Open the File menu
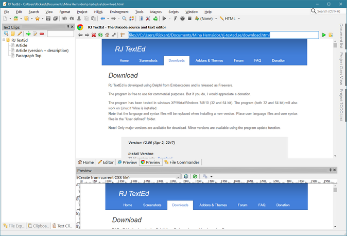The width and height of the screenshot is (347, 236). point(6,12)
